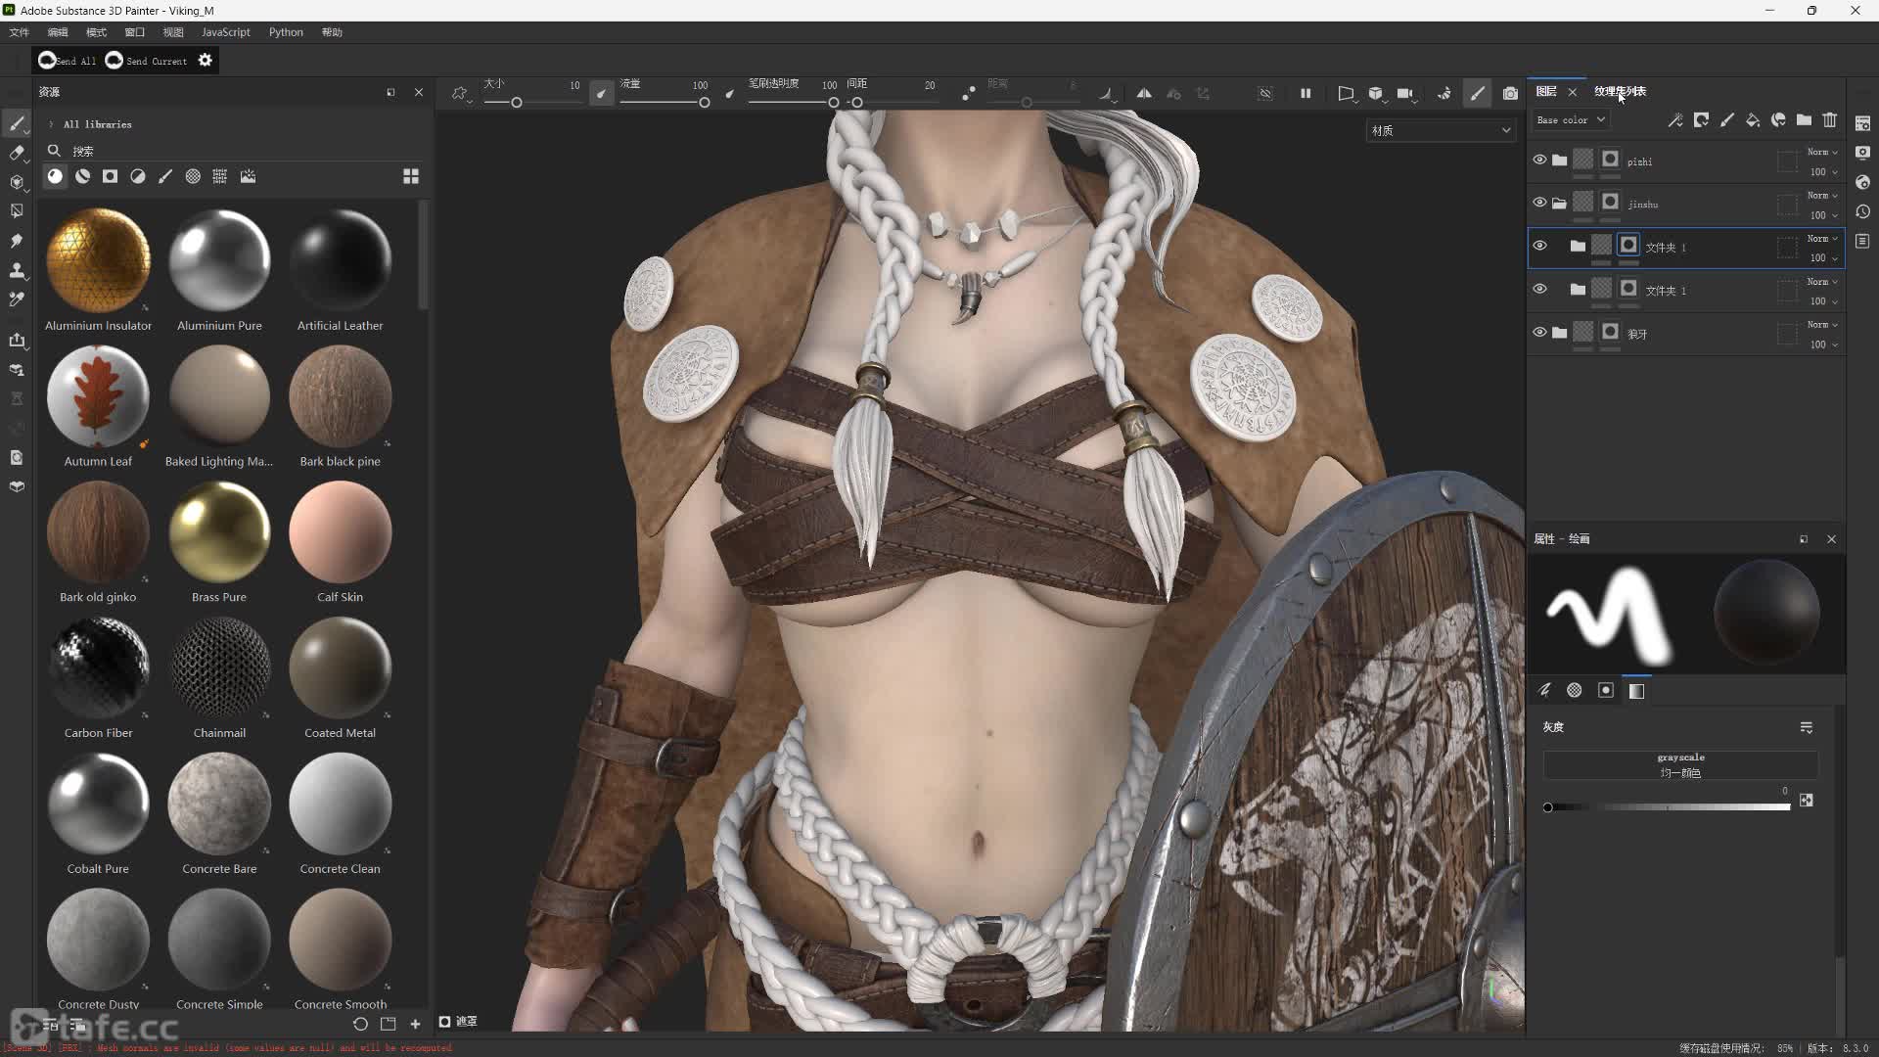Select the Clone stamp tool
The width and height of the screenshot is (1879, 1057).
(x=17, y=270)
